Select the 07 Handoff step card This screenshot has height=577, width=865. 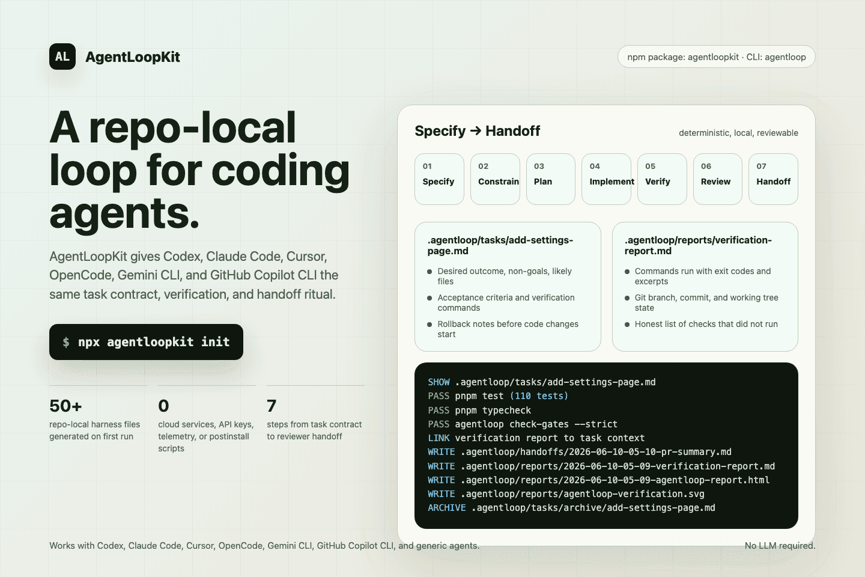(x=773, y=179)
